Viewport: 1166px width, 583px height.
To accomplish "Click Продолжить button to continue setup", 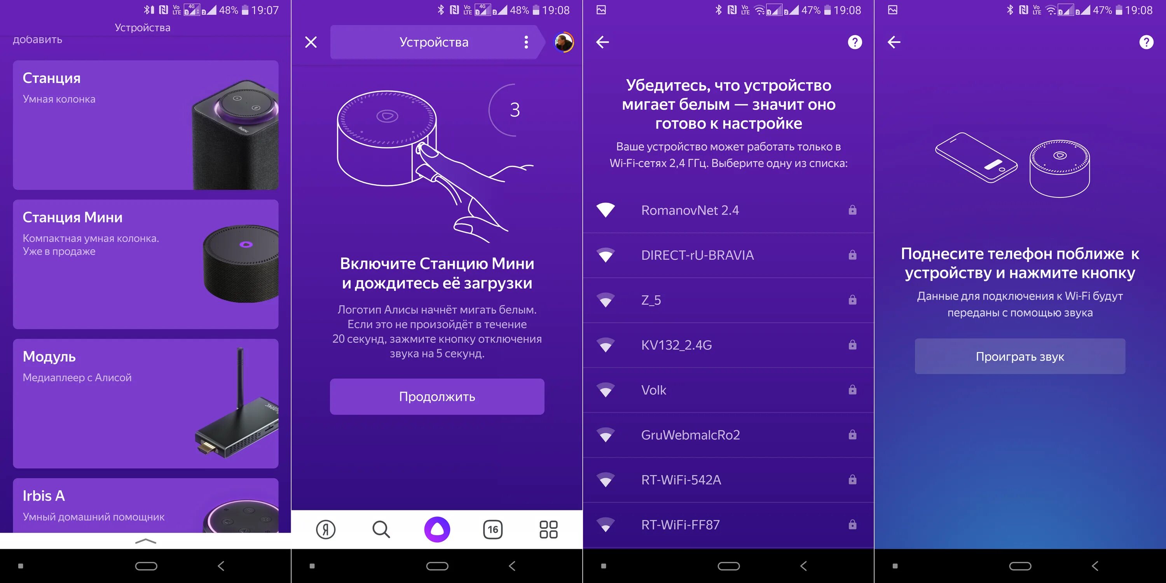I will pyautogui.click(x=436, y=397).
